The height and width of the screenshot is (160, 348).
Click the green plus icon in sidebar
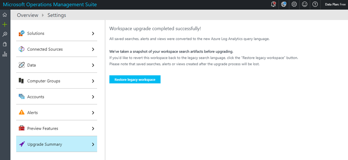5,25
